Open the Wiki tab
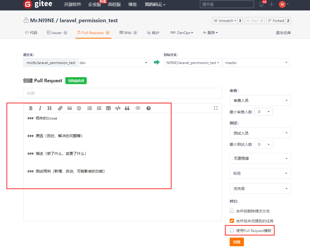The height and width of the screenshot is (247, 310). (x=128, y=33)
